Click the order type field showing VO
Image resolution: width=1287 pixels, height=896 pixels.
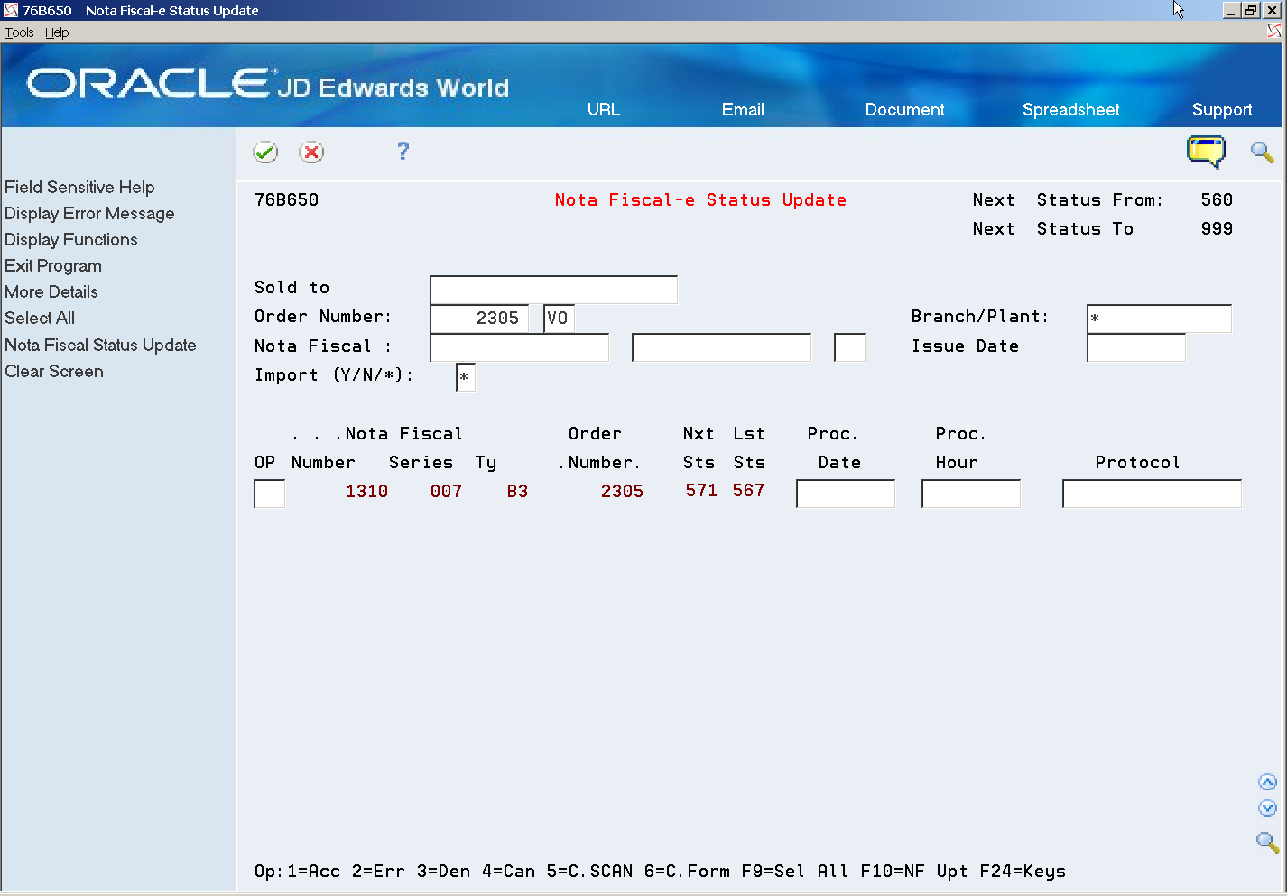tap(560, 319)
